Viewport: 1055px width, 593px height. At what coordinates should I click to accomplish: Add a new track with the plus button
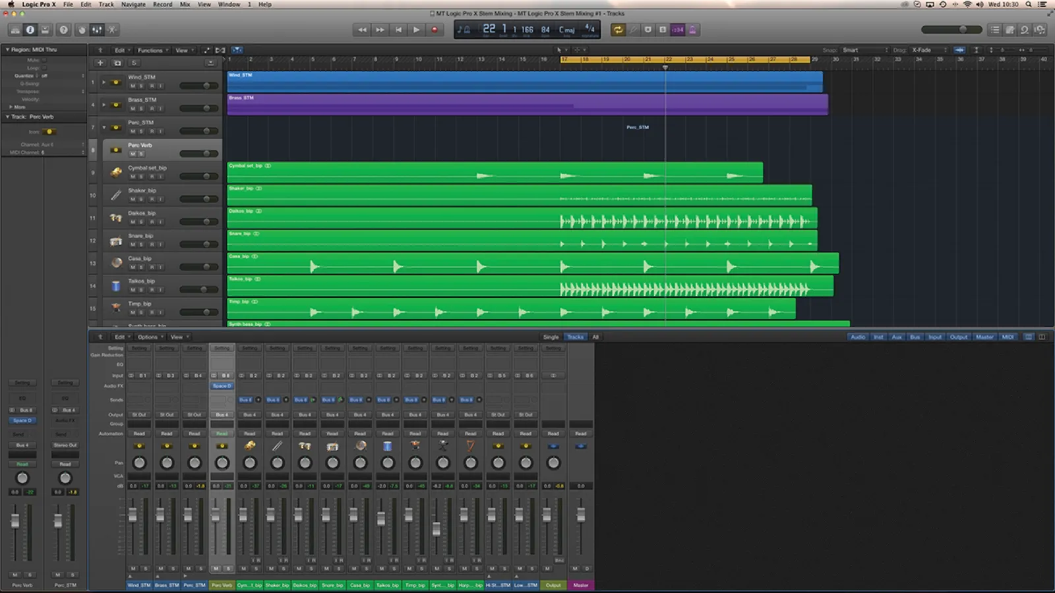pos(100,63)
